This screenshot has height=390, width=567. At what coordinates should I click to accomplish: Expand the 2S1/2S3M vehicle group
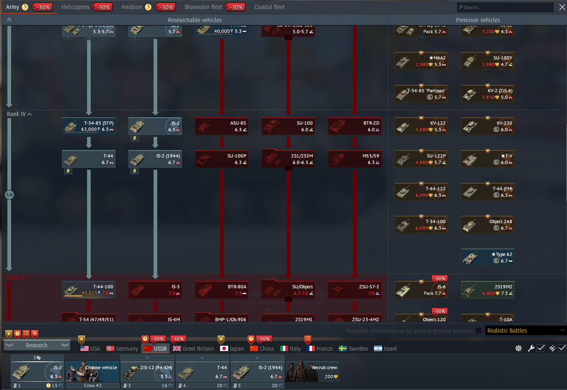click(x=288, y=159)
